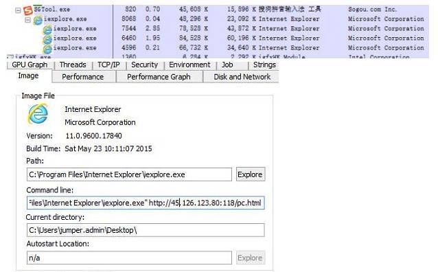Image resolution: width=438 pixels, height=272 pixels.
Task: Open the TCP/IP tab
Action: [108, 65]
